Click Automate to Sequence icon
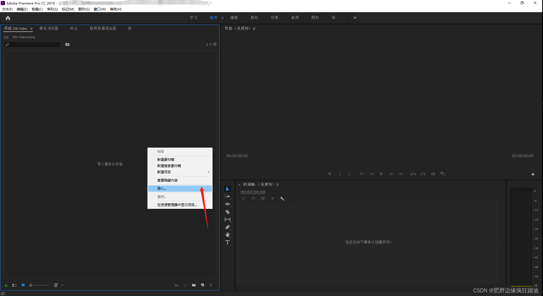543x296 pixels. (x=177, y=285)
